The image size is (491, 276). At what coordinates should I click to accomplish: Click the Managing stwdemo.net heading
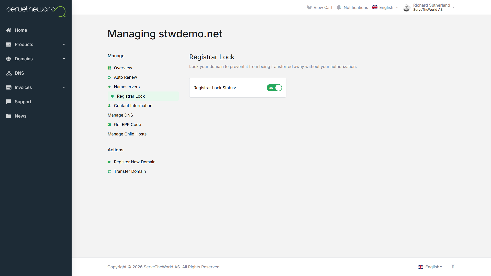tap(165, 34)
